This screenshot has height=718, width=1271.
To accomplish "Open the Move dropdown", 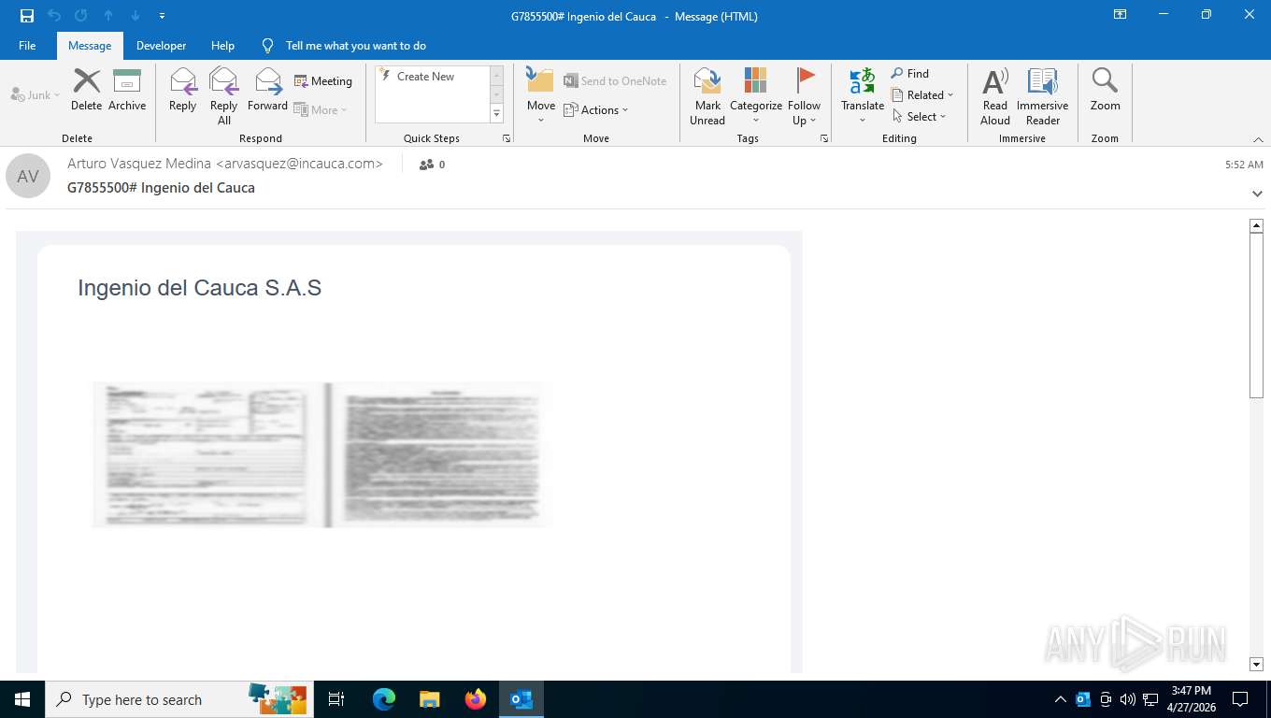I will tap(541, 95).
